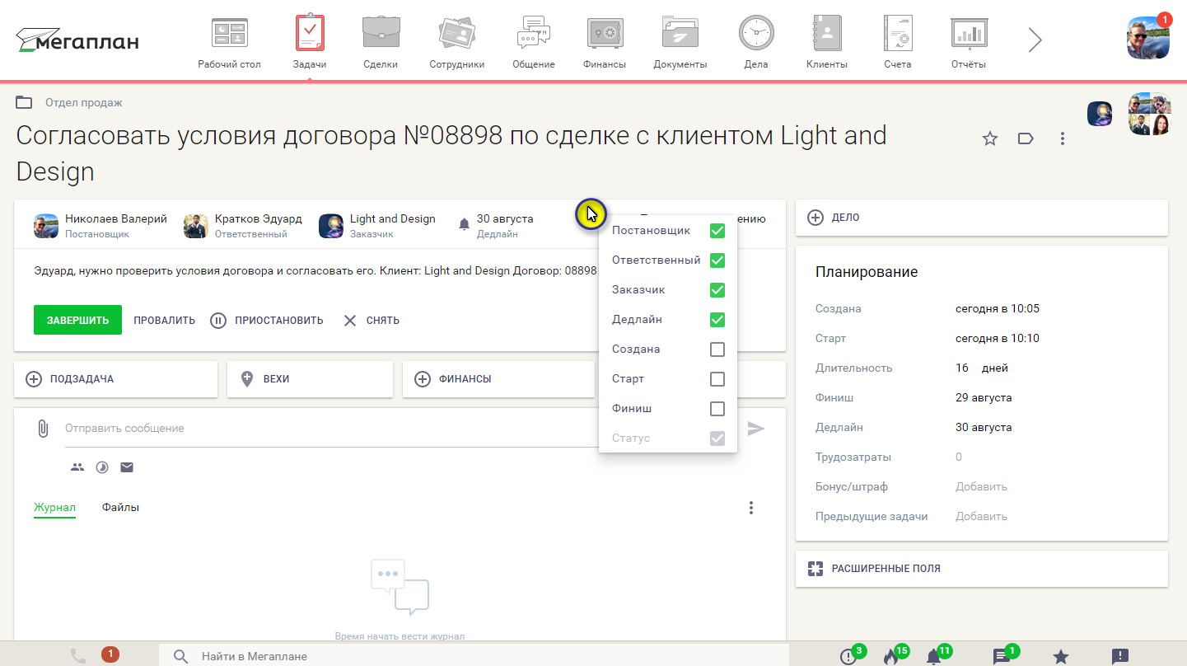
Task: Switch to Файлы tab
Action: 120,507
